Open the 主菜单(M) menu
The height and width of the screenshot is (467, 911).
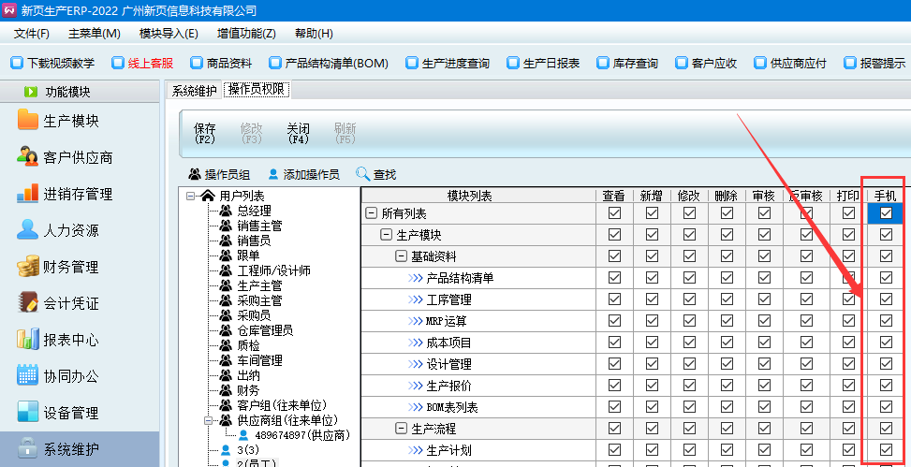[x=95, y=34]
